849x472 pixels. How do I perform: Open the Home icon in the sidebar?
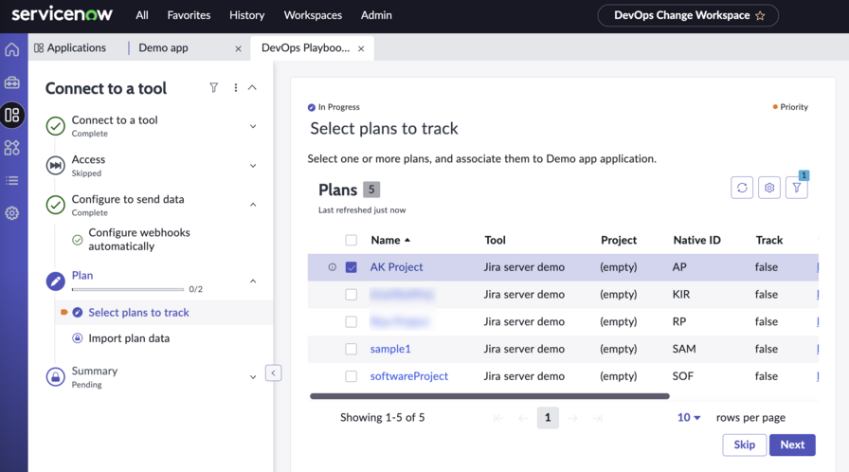point(12,50)
